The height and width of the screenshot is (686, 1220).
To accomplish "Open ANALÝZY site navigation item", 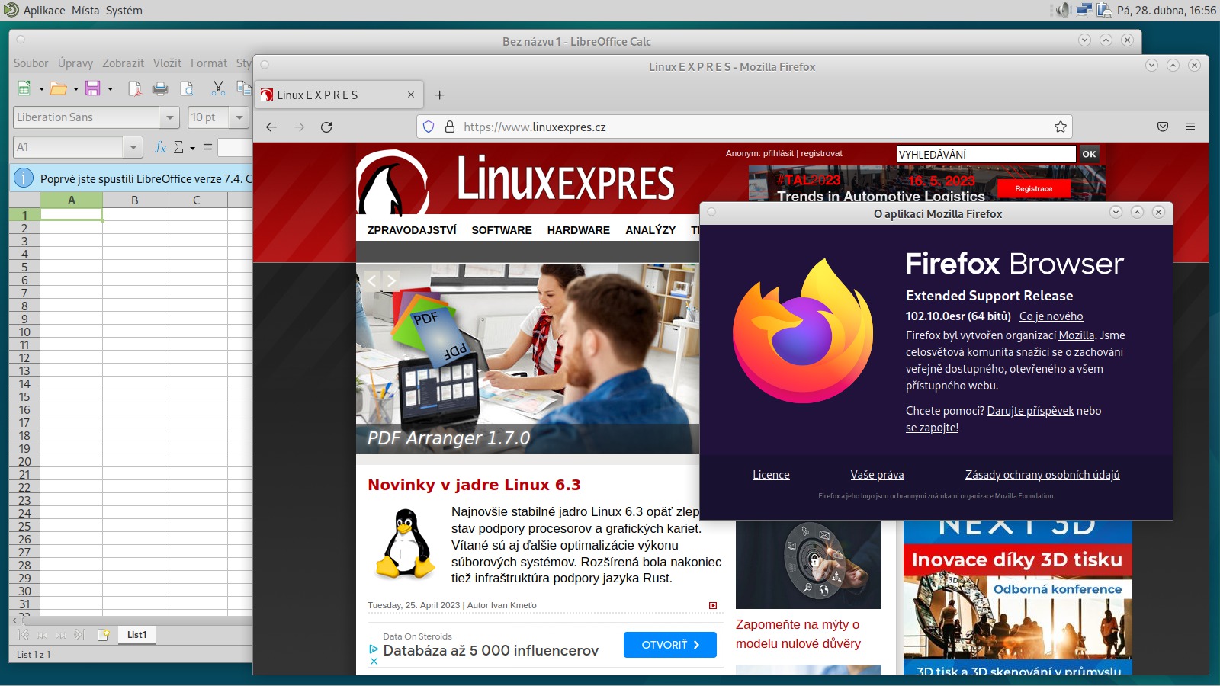I will point(650,230).
